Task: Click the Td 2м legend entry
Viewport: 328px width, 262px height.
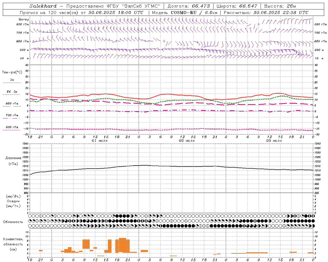Action: click(12, 92)
